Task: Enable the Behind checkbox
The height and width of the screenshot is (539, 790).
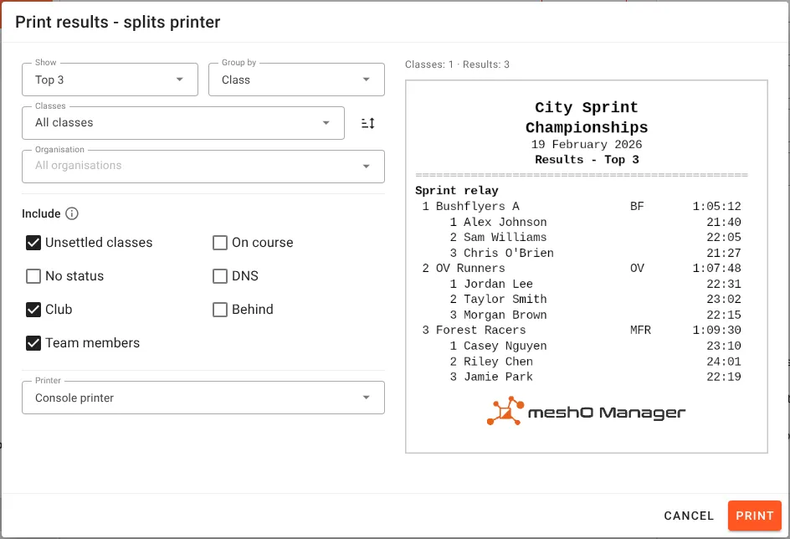Action: pyautogui.click(x=220, y=310)
